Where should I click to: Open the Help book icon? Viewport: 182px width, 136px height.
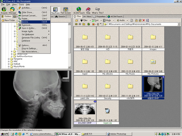[88, 10]
